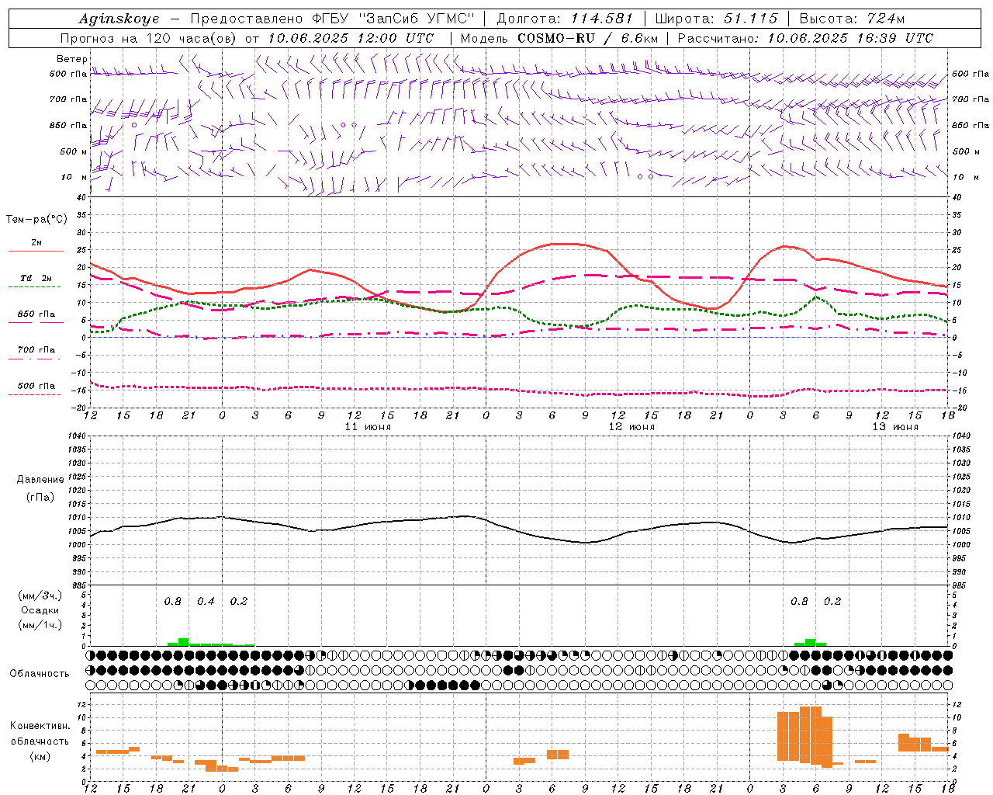This screenshot has height=795, width=993.
Task: Click the "Давление" pressure panel label
Action: point(40,480)
